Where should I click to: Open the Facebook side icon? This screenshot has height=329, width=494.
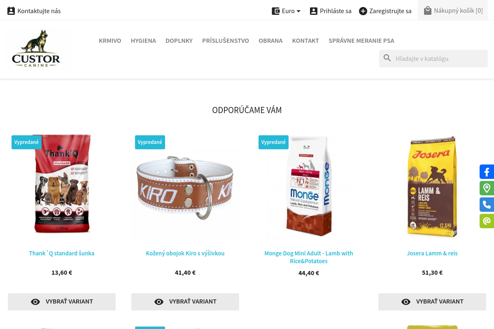(x=487, y=172)
